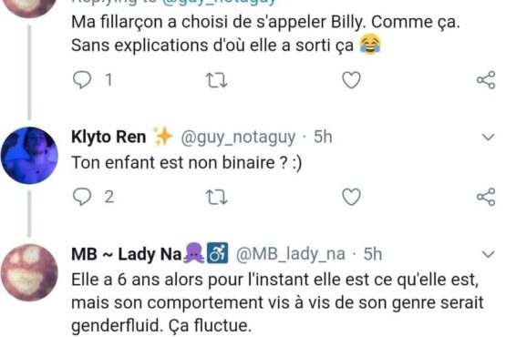Share Klyto Ren's tweet
Screen dimensions: 506x337
[486, 197]
